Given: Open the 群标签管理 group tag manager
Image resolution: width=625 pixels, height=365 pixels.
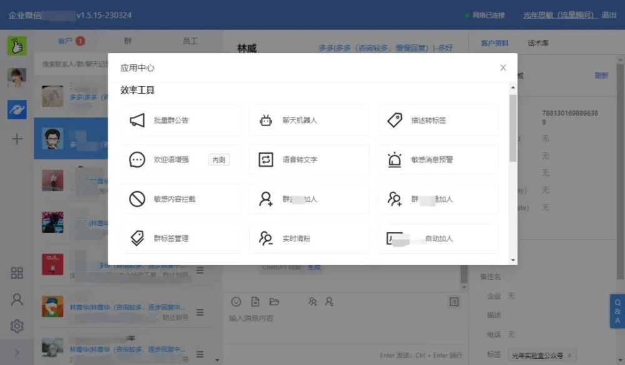Looking at the screenshot, I should tap(181, 238).
